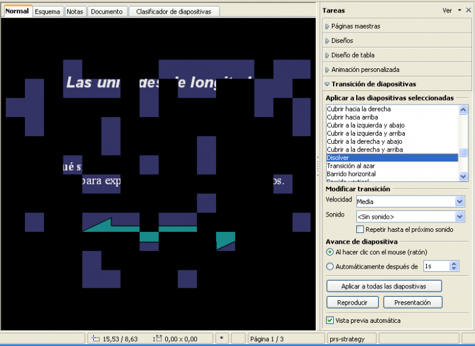475x346 pixels.
Task: Increase the automatic advance time with spinner
Action: click(x=455, y=263)
